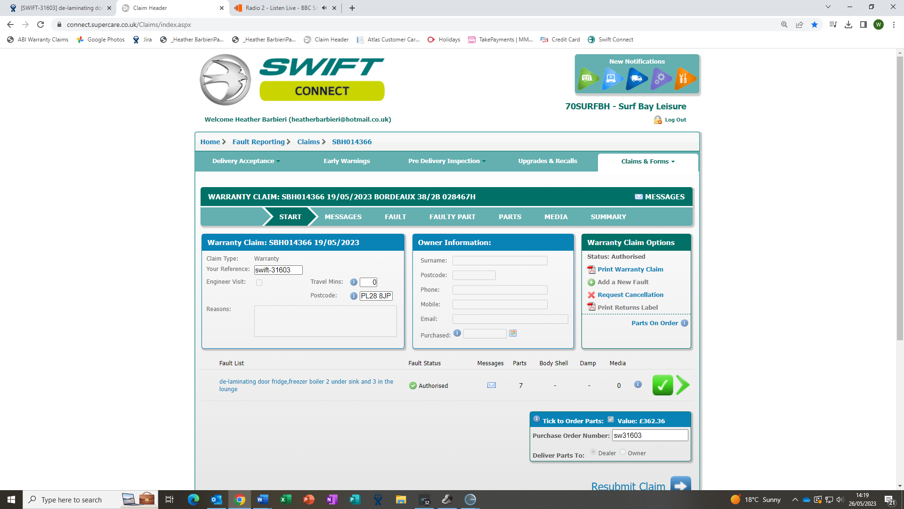Go to the SUMMARY step tab
The width and height of the screenshot is (904, 509).
point(608,217)
